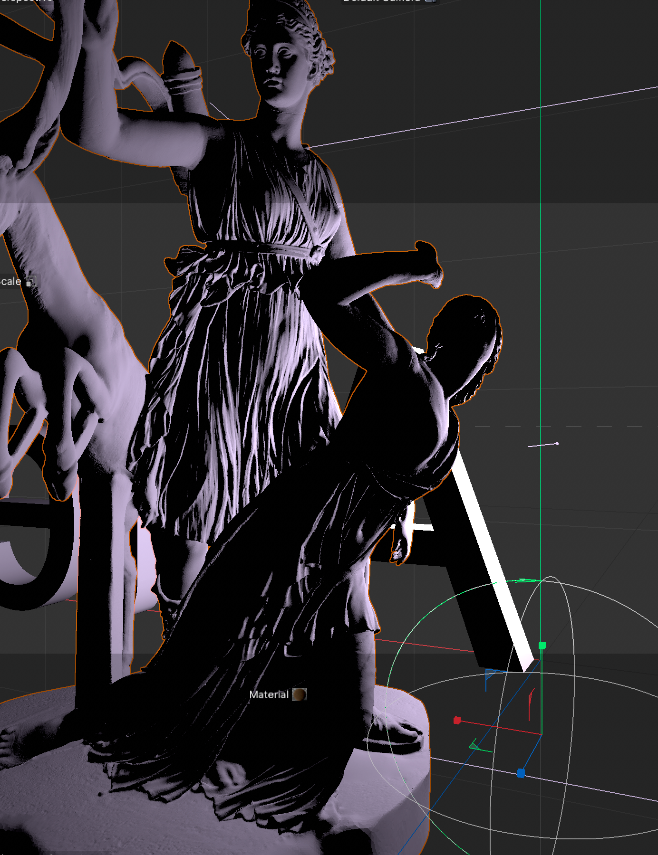The height and width of the screenshot is (855, 658).
Task: Click the small light handle dot right of statue
Action: [557, 444]
